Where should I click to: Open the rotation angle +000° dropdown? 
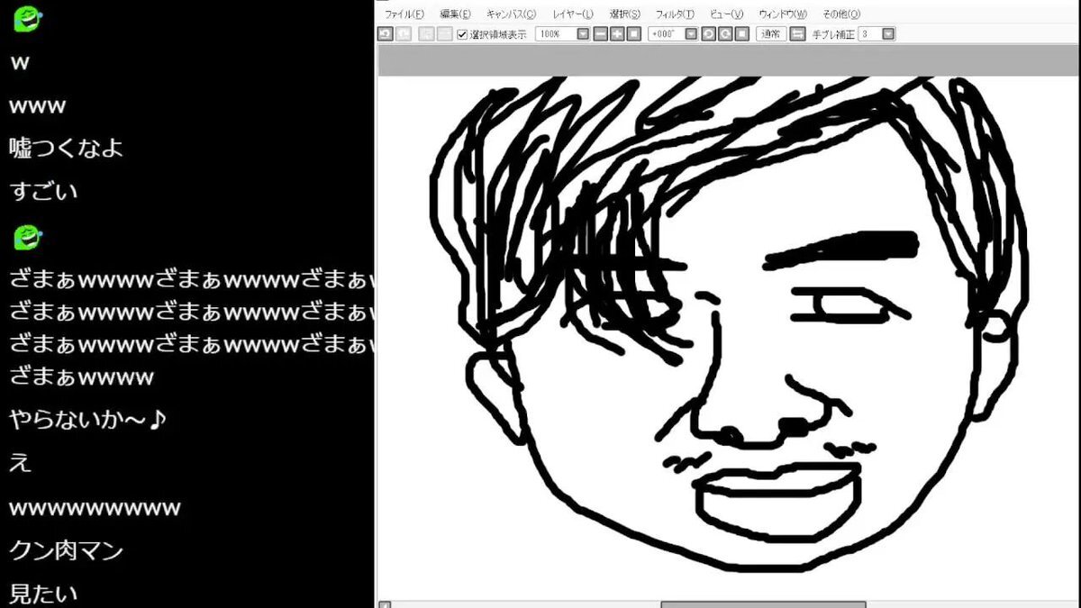pyautogui.click(x=691, y=34)
